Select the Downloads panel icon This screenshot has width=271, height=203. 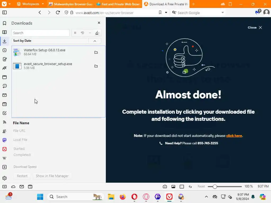click(x=4, y=41)
